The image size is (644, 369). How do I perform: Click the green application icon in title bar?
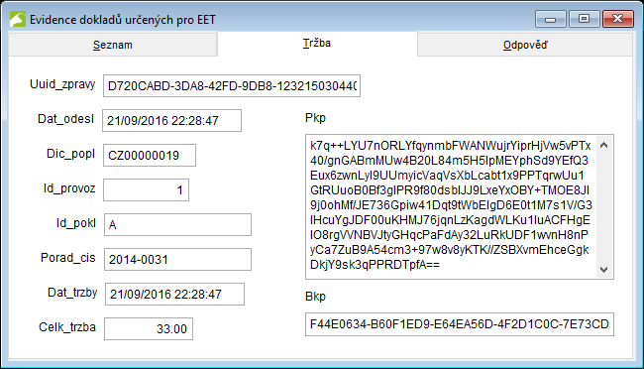coord(18,19)
